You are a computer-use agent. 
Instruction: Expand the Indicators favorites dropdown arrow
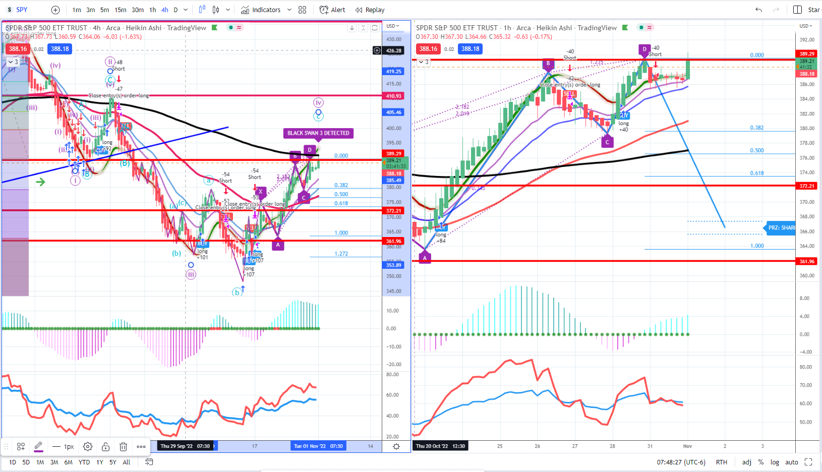pos(289,10)
